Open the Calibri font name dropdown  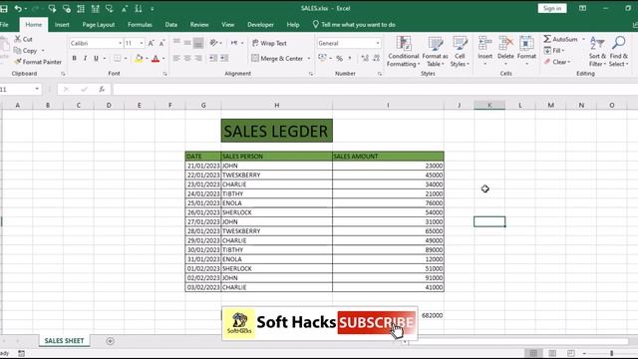(x=120, y=43)
